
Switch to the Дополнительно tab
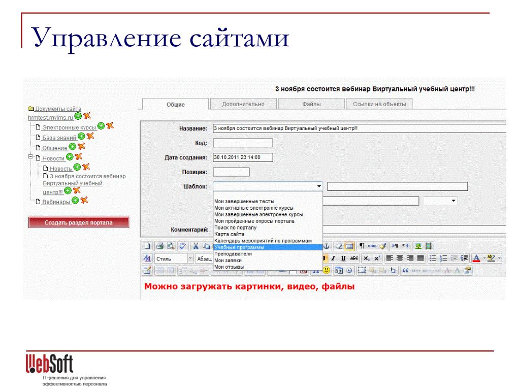(x=243, y=104)
